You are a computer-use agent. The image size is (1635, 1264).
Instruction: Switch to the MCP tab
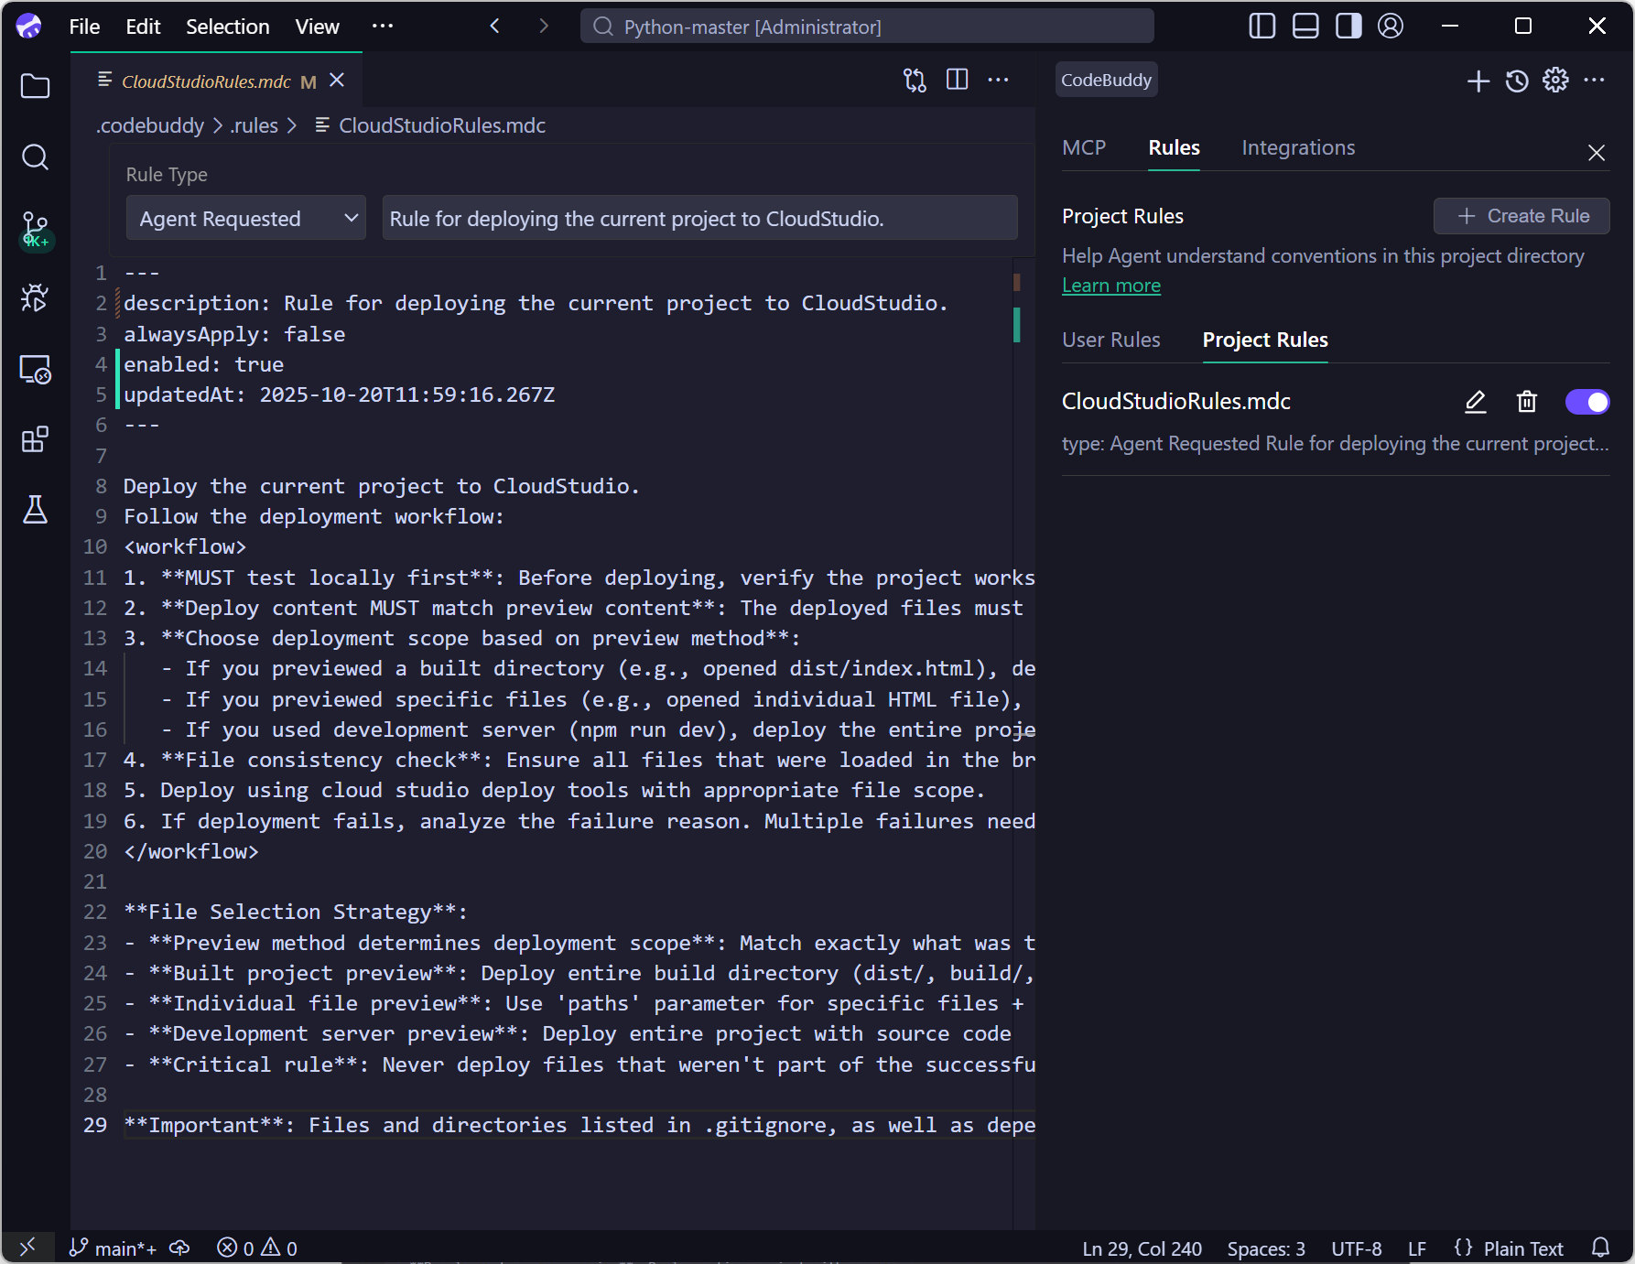pyautogui.click(x=1084, y=148)
